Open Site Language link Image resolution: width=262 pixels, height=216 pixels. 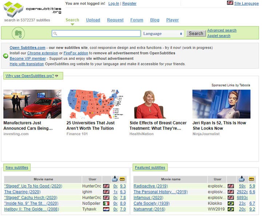[x=246, y=3]
